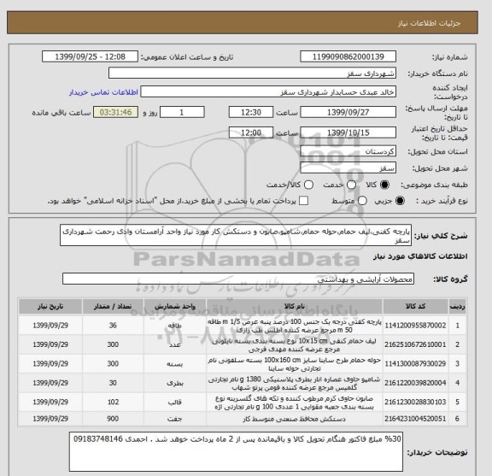Click the validity time field 12:00
Image resolution: width=492 pixels, height=476 pixels.
pos(251,132)
